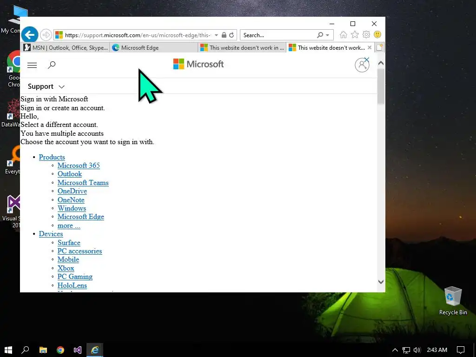Image resolution: width=476 pixels, height=357 pixels.
Task: Open the Recycle Bin desktop icon
Action: [x=453, y=301]
